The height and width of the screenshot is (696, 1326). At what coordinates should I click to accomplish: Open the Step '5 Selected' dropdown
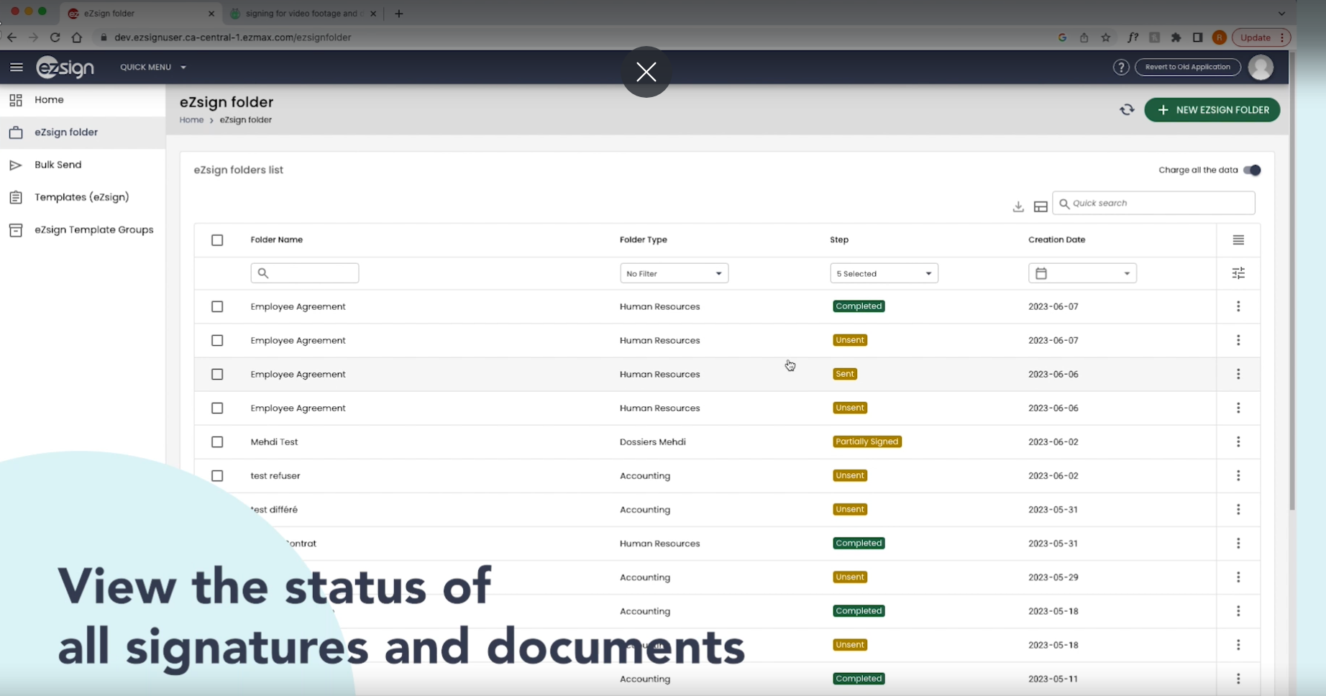click(884, 273)
